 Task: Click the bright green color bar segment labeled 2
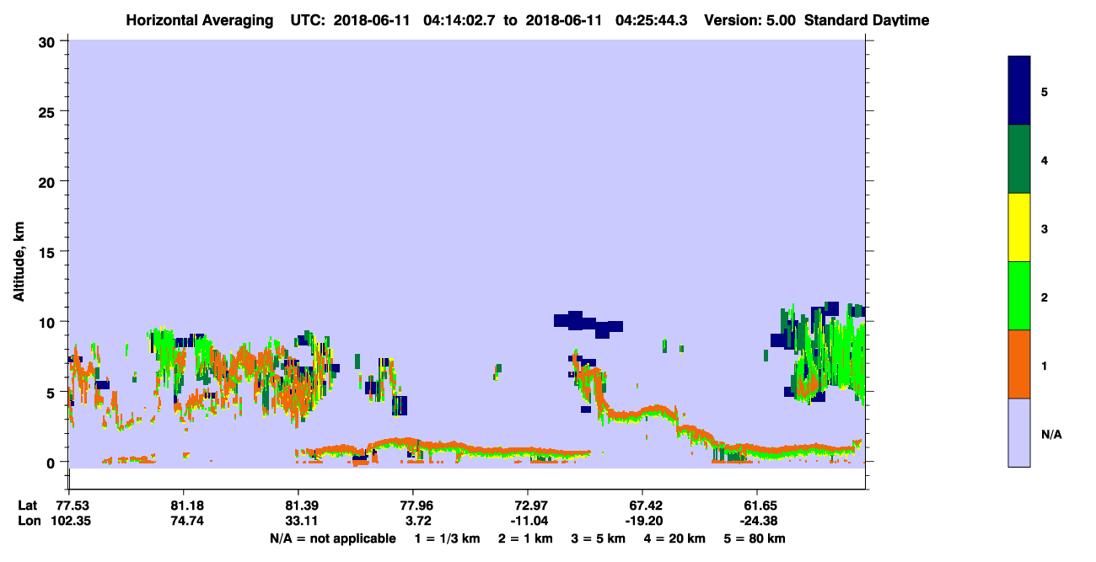(1019, 296)
